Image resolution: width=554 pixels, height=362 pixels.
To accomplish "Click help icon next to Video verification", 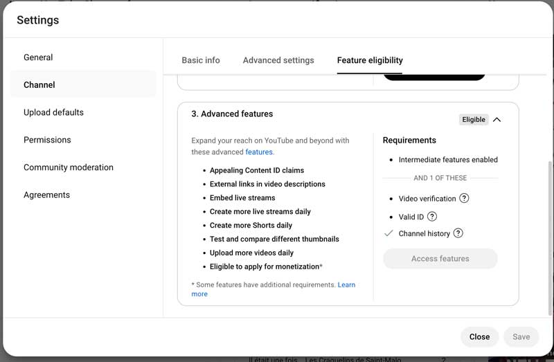I will click(x=464, y=199).
